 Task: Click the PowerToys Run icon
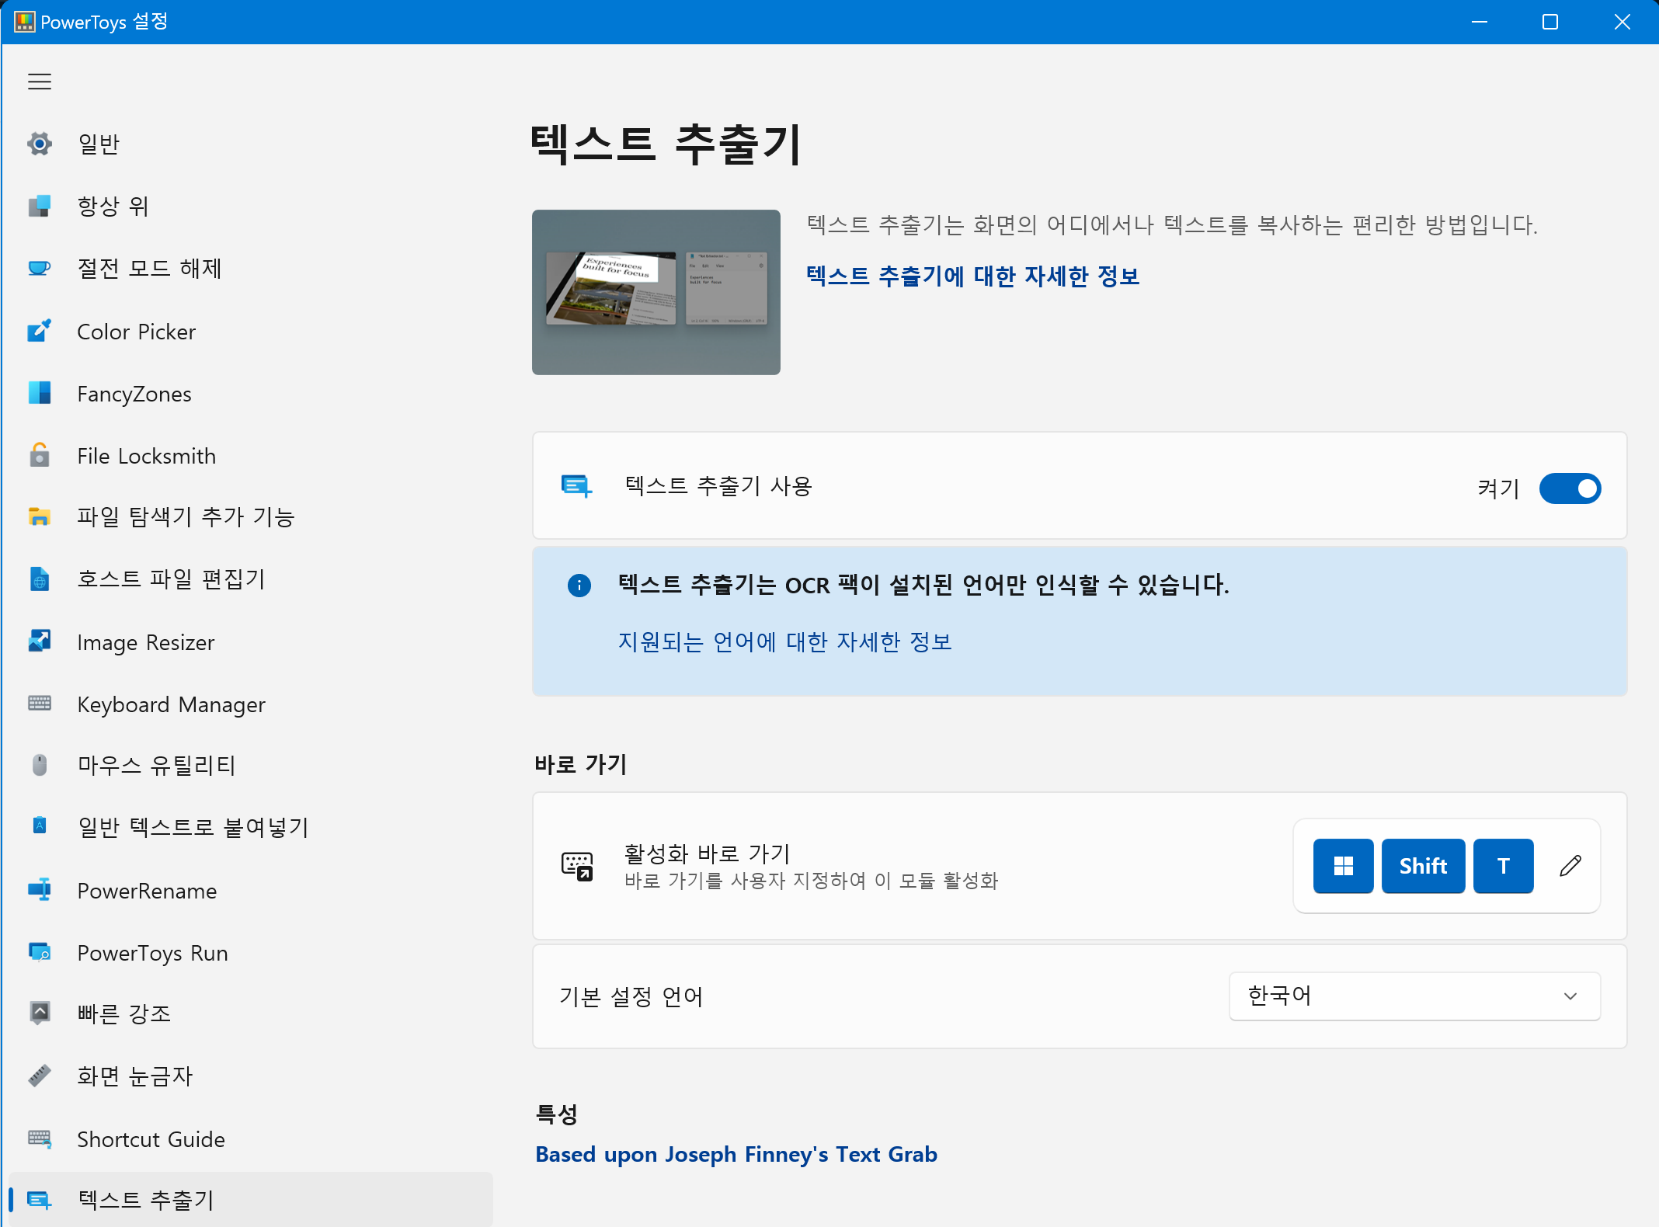[x=40, y=952]
